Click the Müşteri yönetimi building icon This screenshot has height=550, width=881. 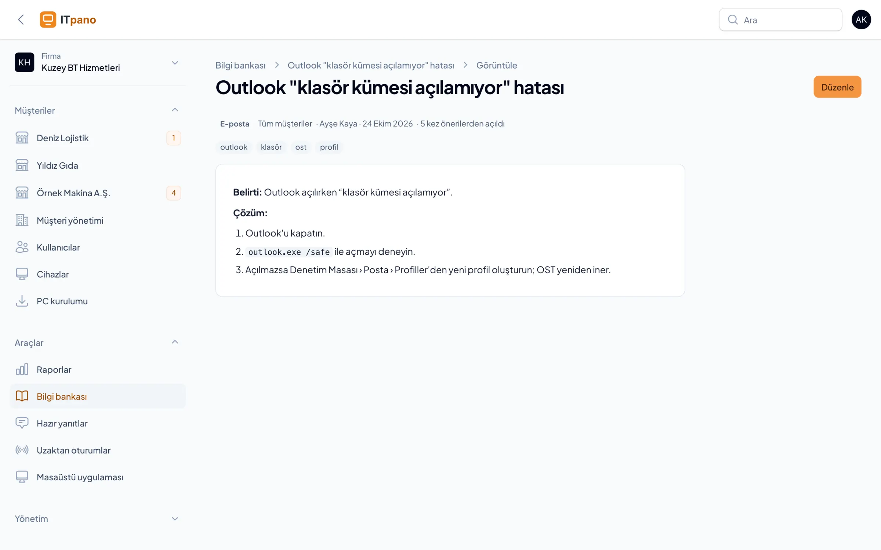click(x=22, y=220)
